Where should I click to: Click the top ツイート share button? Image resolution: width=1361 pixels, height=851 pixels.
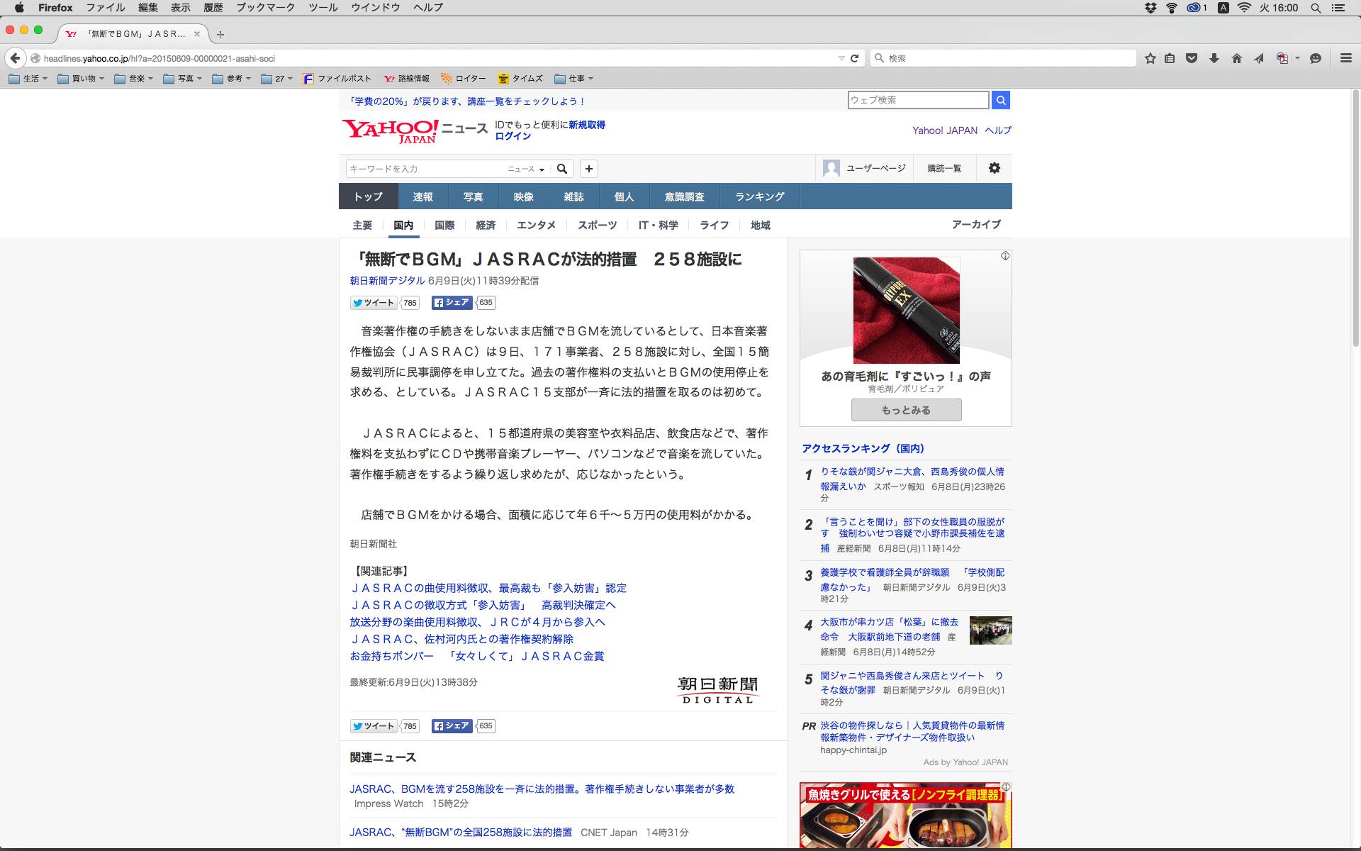(374, 303)
